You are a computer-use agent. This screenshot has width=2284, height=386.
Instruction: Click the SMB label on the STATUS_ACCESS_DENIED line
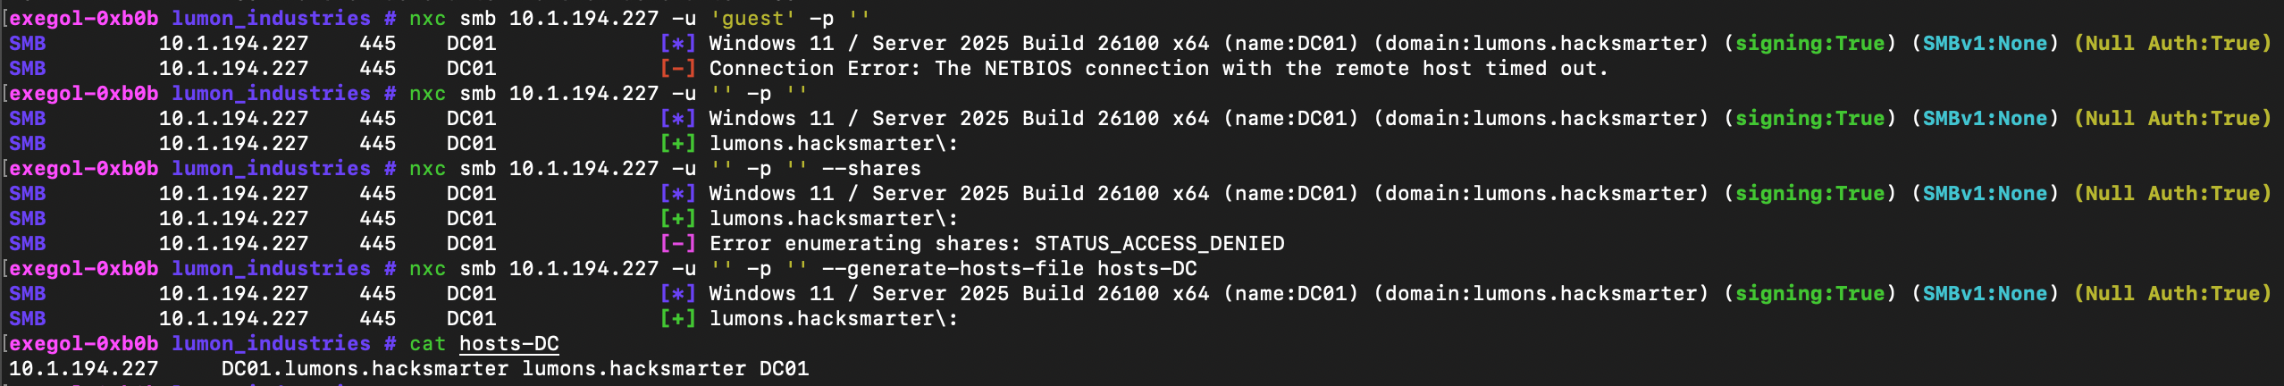tap(27, 244)
